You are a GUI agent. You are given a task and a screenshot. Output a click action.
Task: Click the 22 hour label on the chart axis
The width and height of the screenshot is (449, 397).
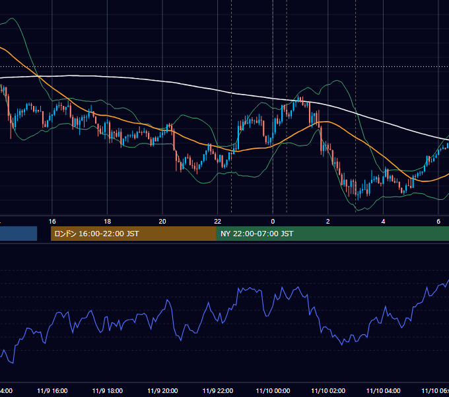218,222
